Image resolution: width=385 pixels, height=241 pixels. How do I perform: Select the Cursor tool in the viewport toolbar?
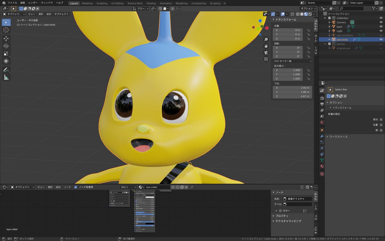[x=6, y=30]
